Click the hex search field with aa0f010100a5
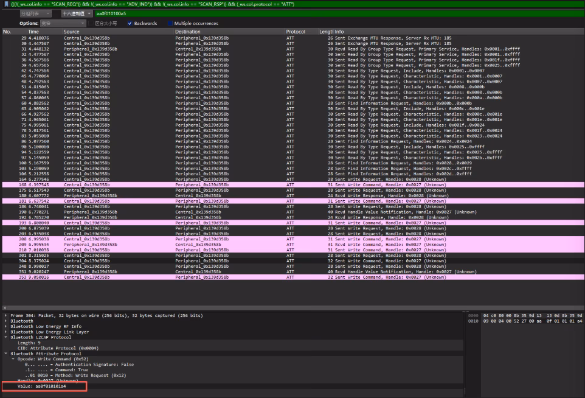The image size is (585, 398). pos(339,13)
